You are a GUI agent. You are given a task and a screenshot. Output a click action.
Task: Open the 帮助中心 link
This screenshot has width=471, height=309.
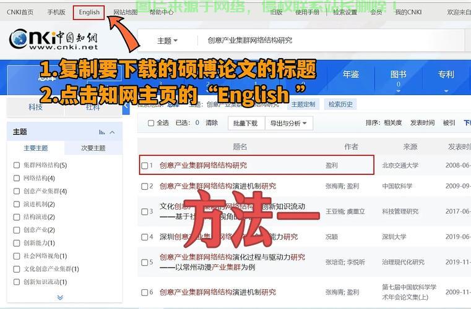pos(162,12)
